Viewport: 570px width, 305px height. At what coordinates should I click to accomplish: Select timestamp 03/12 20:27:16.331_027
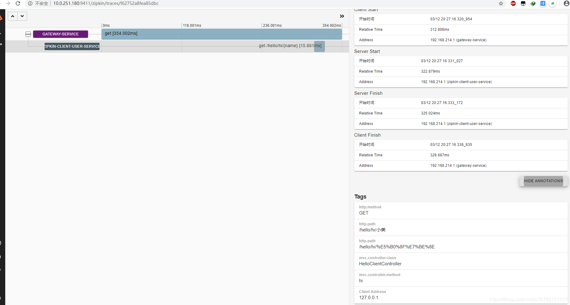point(442,61)
